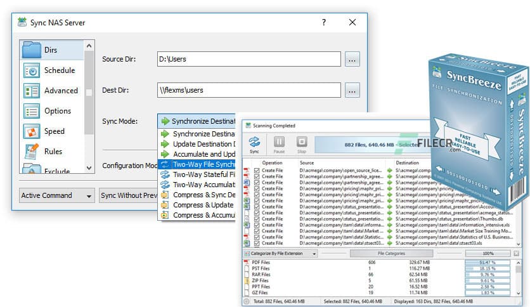Screen dimensions: 530x307
Task: Open the Advanced section in sidebar
Action: tap(51, 91)
